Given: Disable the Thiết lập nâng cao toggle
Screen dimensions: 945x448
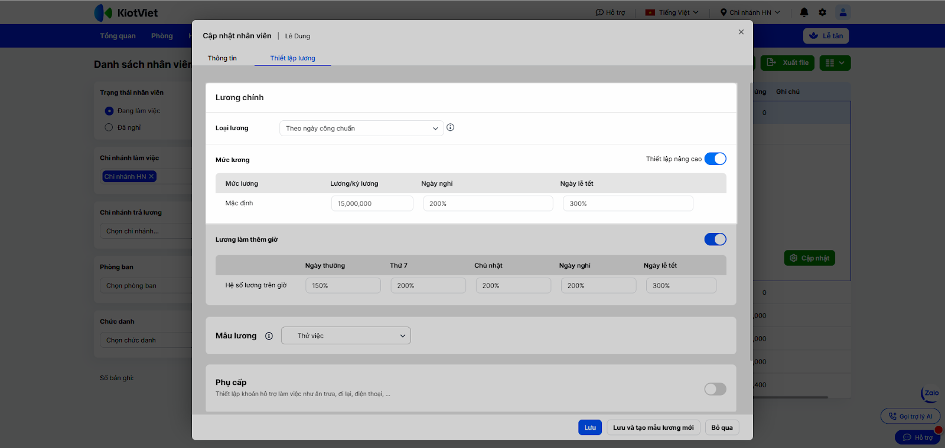Looking at the screenshot, I should pos(715,159).
